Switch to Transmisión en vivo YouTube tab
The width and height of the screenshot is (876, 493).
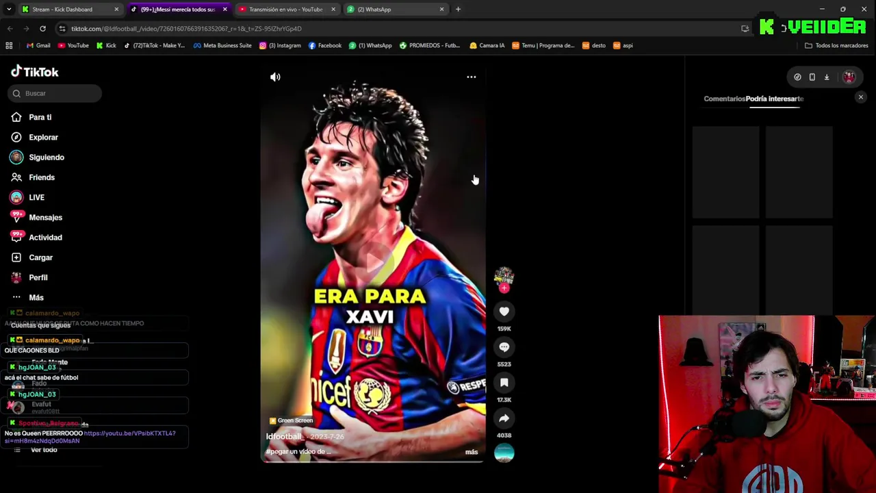(286, 10)
